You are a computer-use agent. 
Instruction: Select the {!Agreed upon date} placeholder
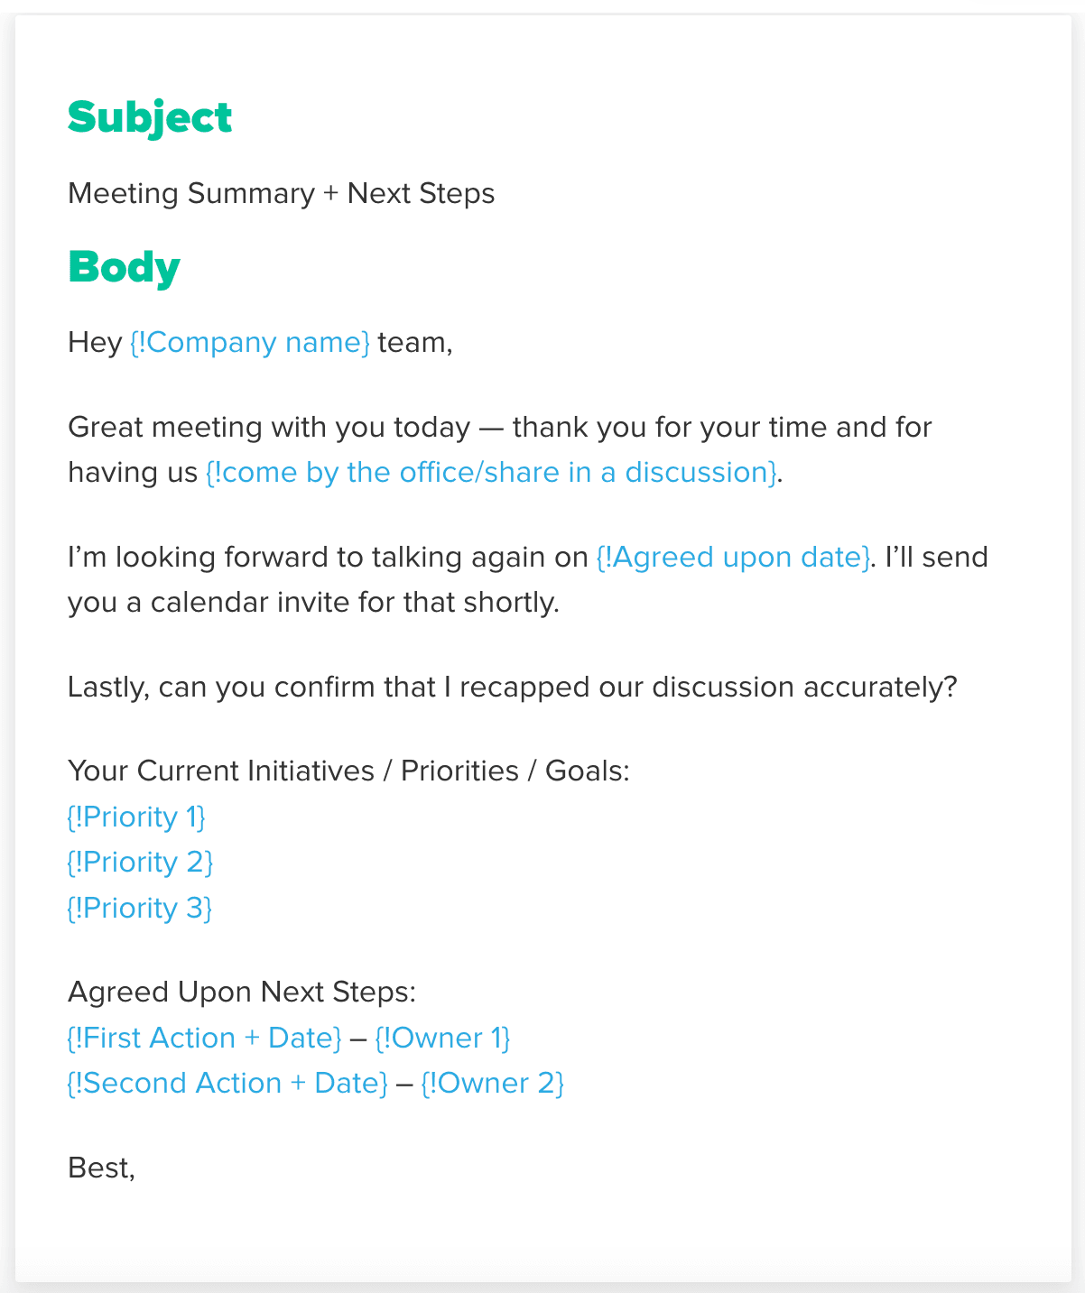(734, 557)
